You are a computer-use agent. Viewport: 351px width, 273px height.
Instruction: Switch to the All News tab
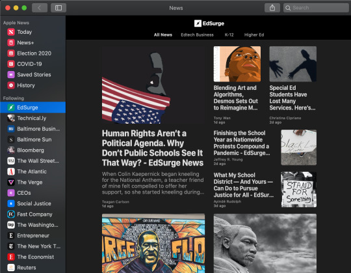(x=163, y=35)
